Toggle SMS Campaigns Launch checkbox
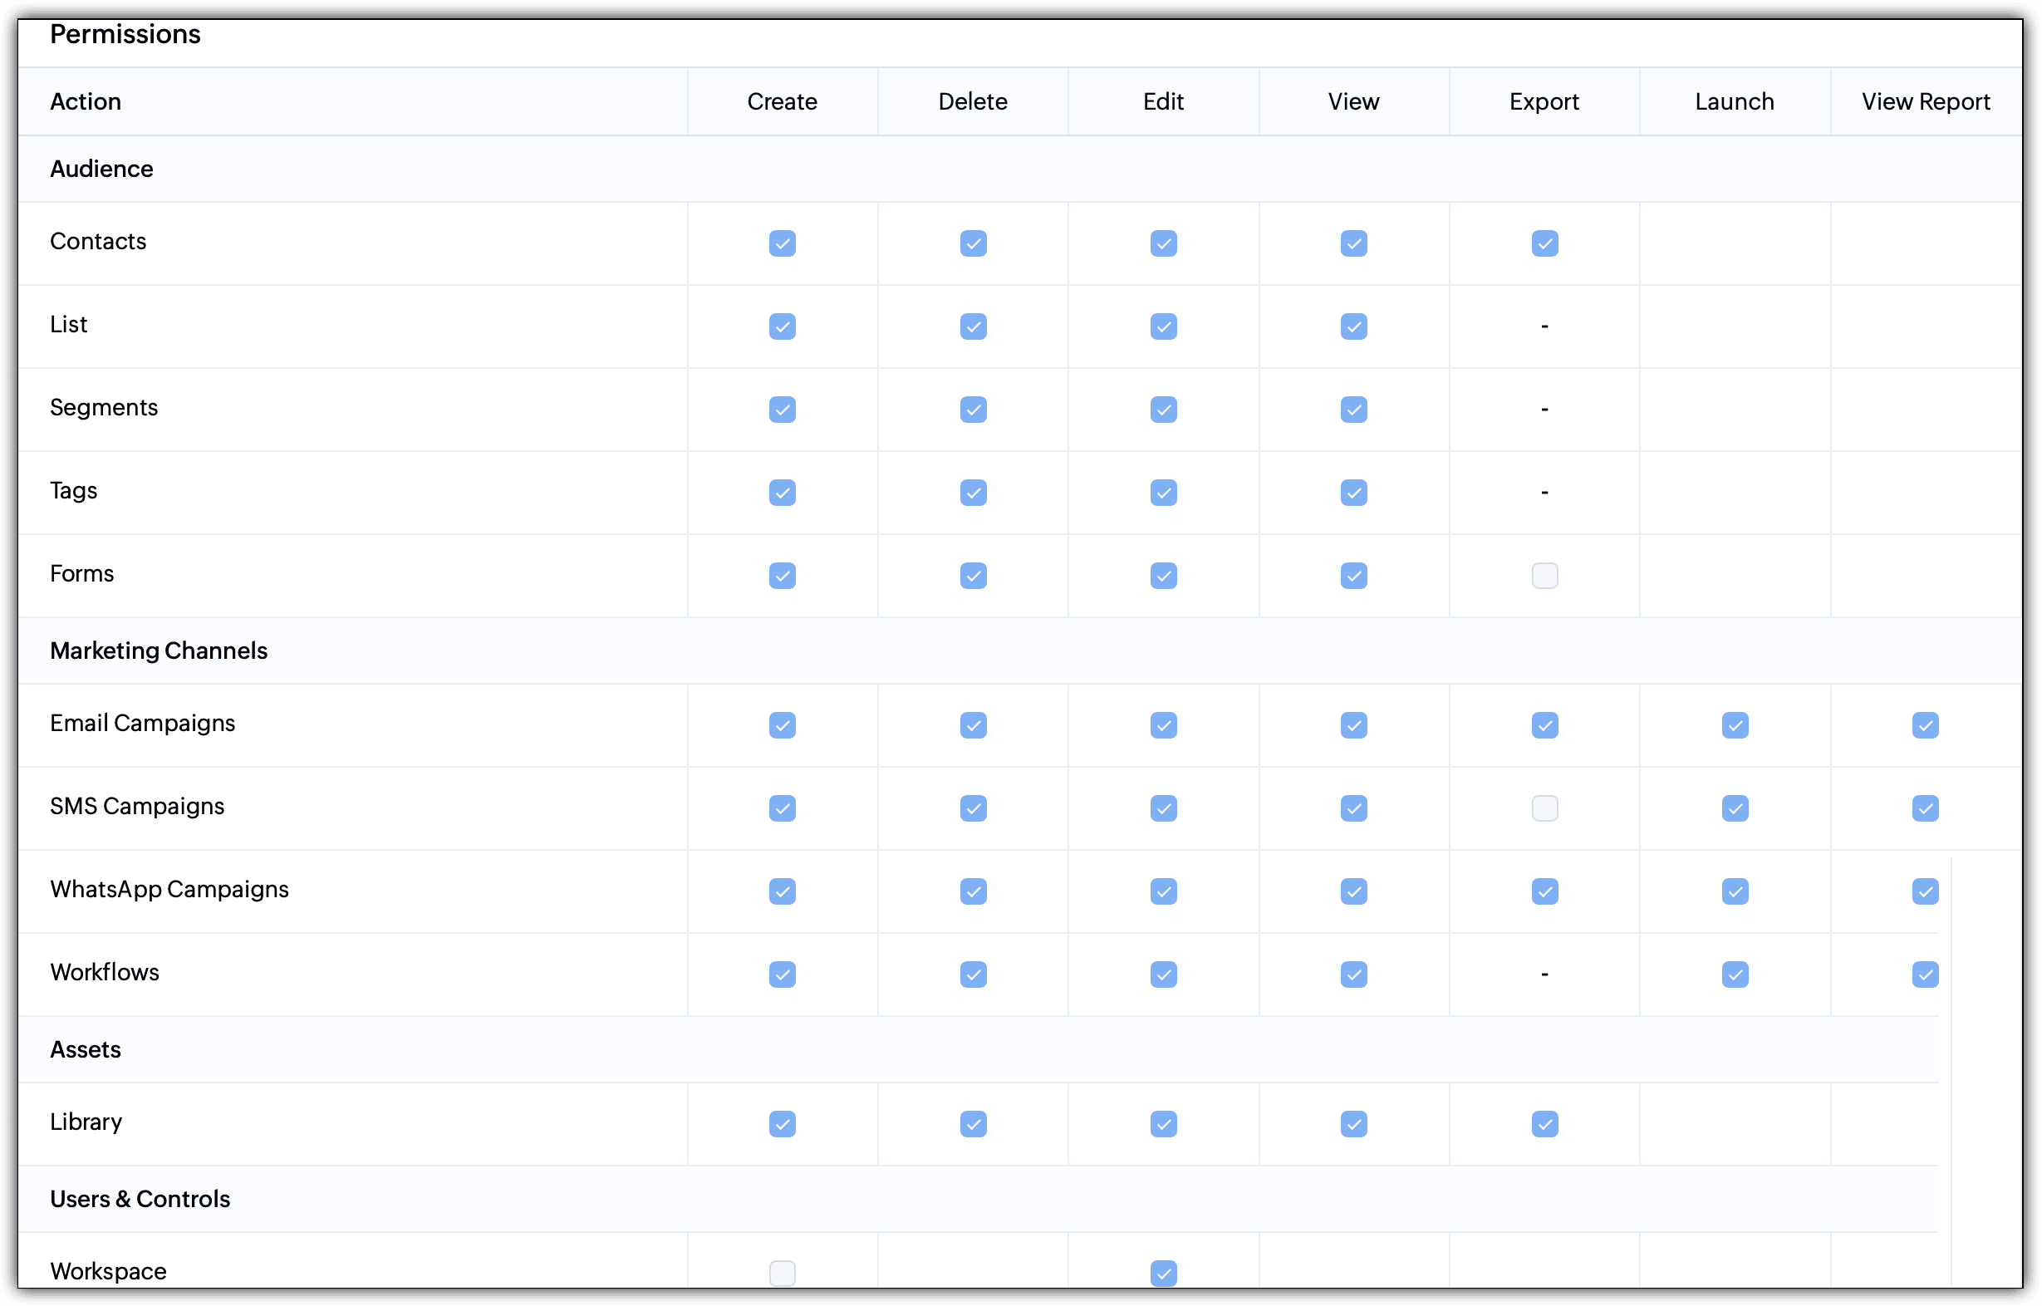This screenshot has height=1306, width=2042. coord(1735,808)
